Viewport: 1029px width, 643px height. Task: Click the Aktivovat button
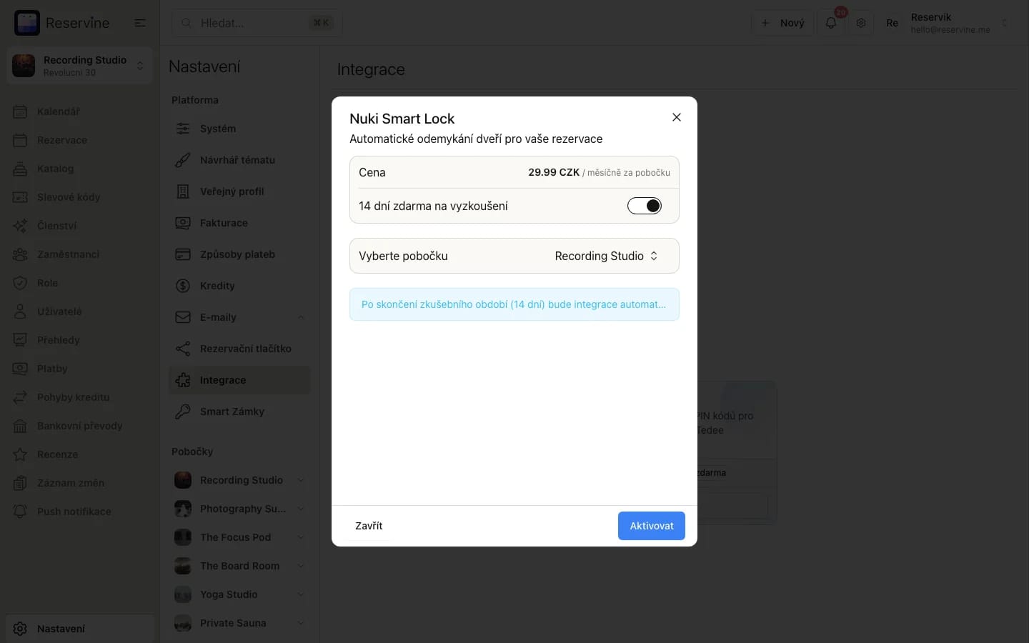[x=652, y=526]
